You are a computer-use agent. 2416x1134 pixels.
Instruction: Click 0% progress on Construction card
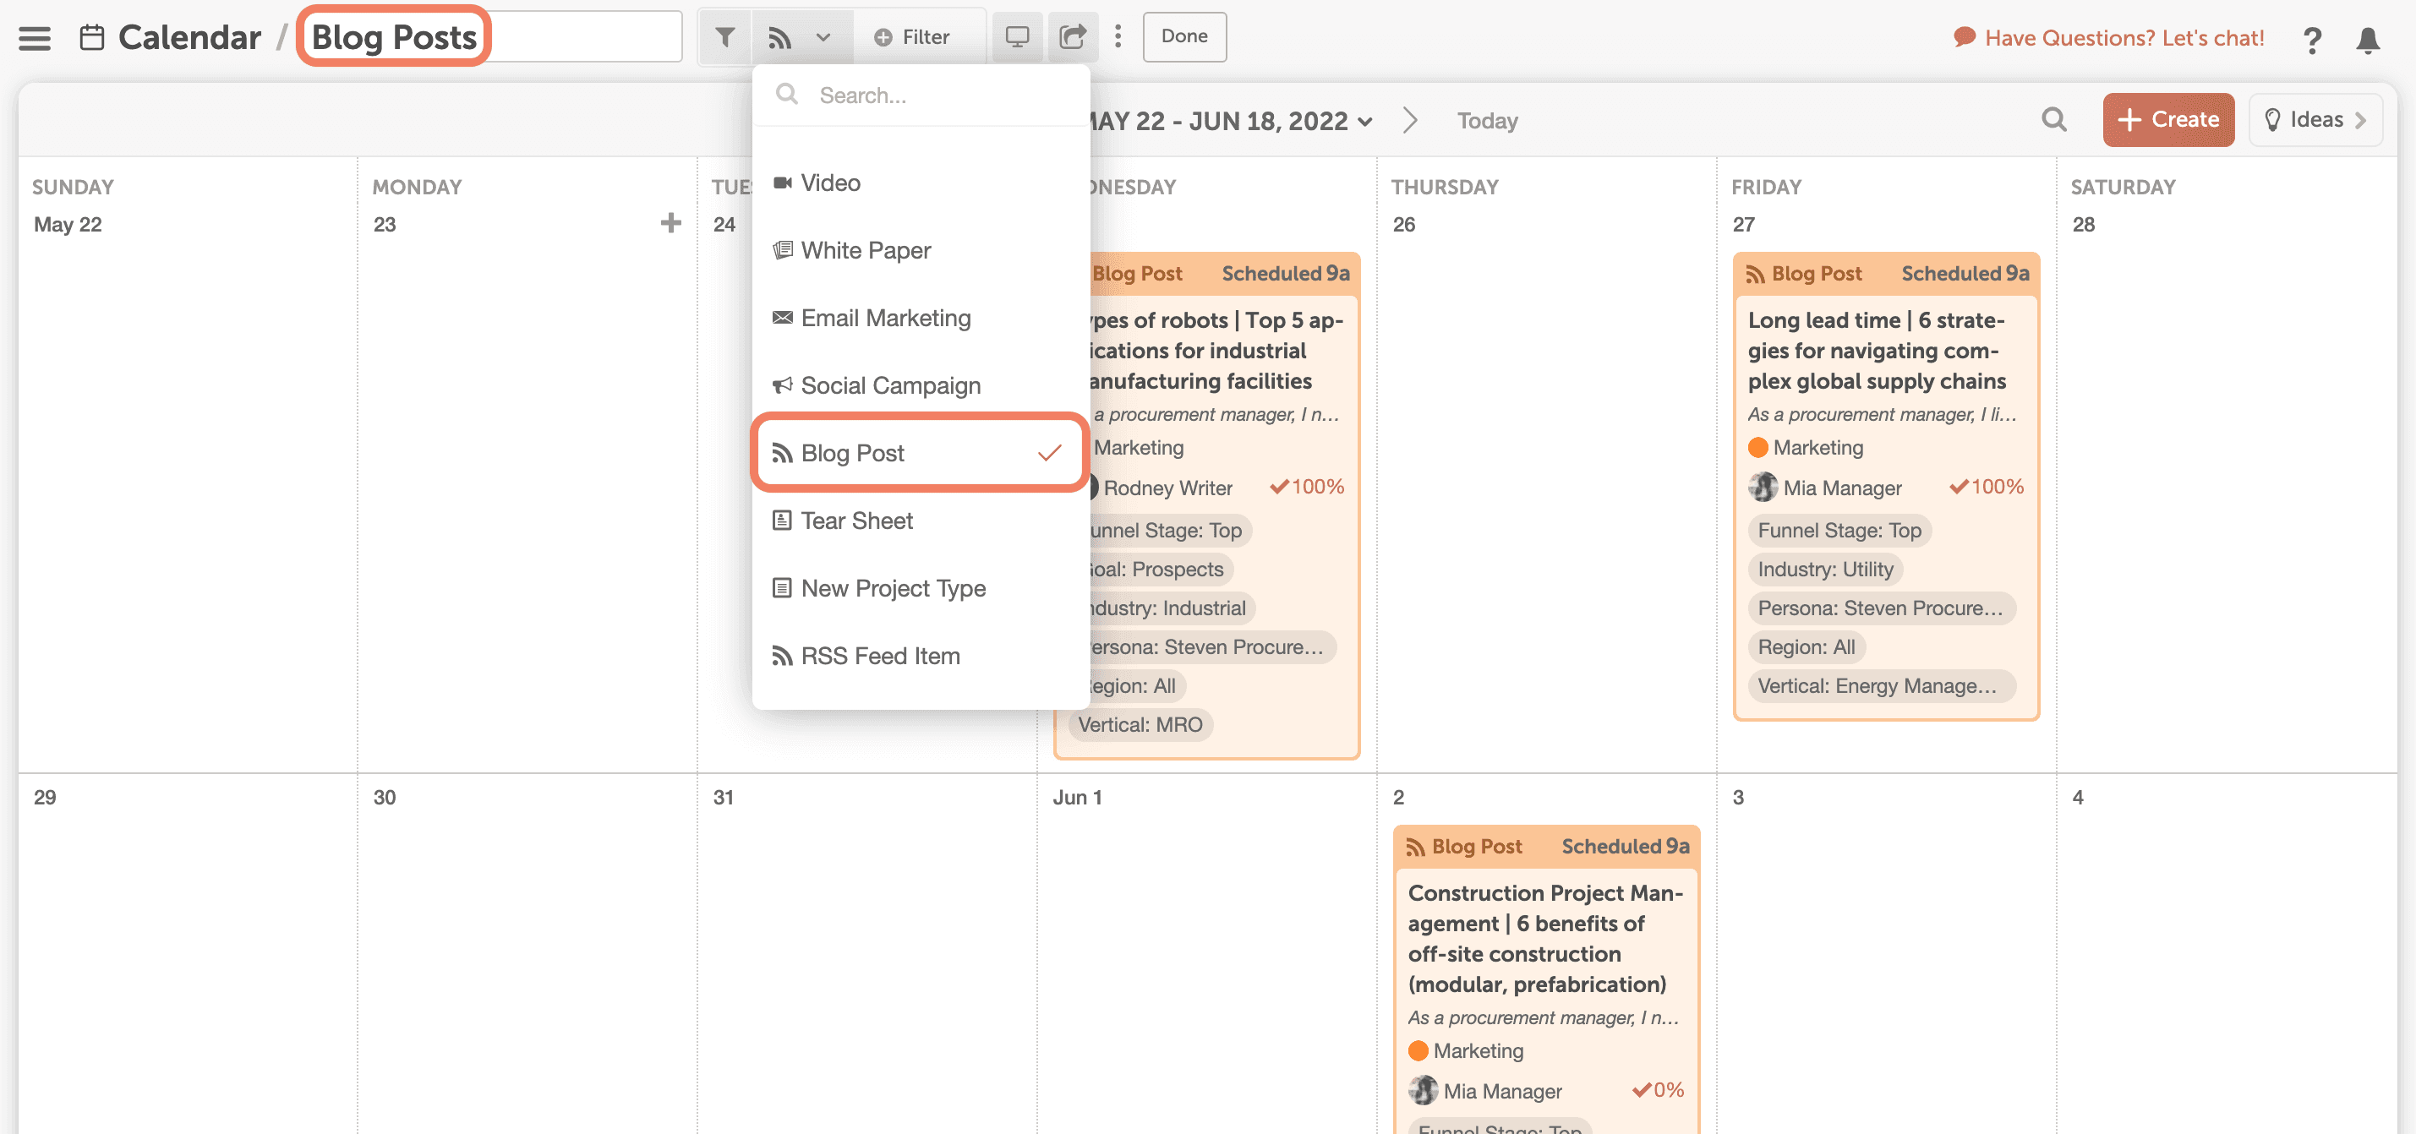pos(1657,1090)
